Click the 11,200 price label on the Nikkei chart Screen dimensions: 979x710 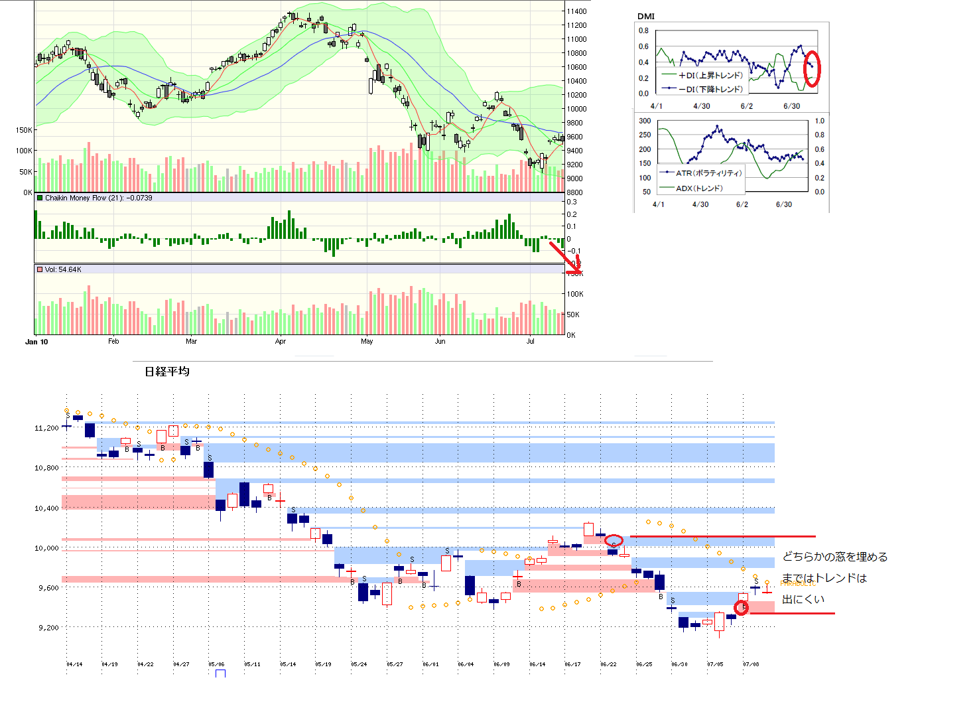click(46, 428)
